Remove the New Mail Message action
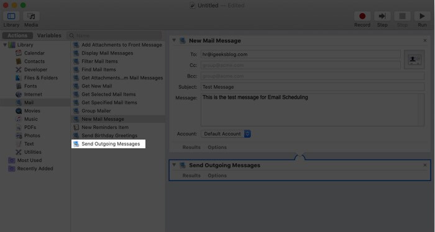 coord(425,40)
